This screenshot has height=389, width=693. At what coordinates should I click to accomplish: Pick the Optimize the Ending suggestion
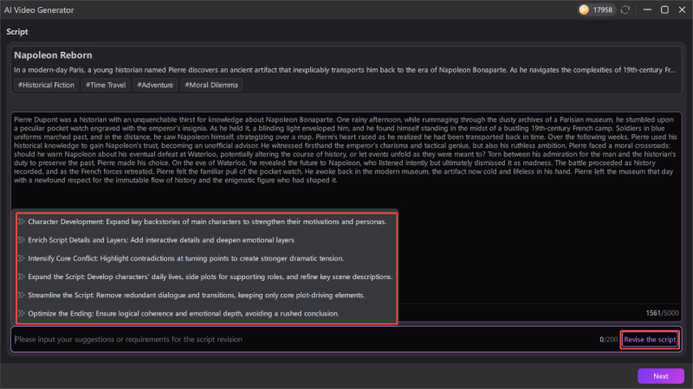pos(183,313)
